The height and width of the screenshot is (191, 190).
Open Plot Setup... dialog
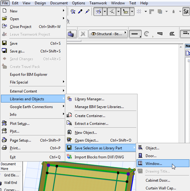33,124
